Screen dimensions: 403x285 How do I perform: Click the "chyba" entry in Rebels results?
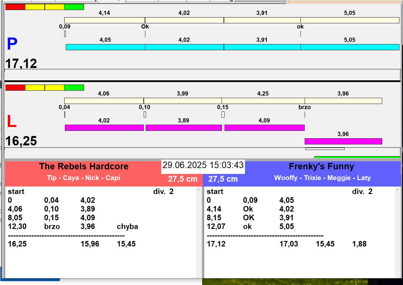click(x=127, y=226)
